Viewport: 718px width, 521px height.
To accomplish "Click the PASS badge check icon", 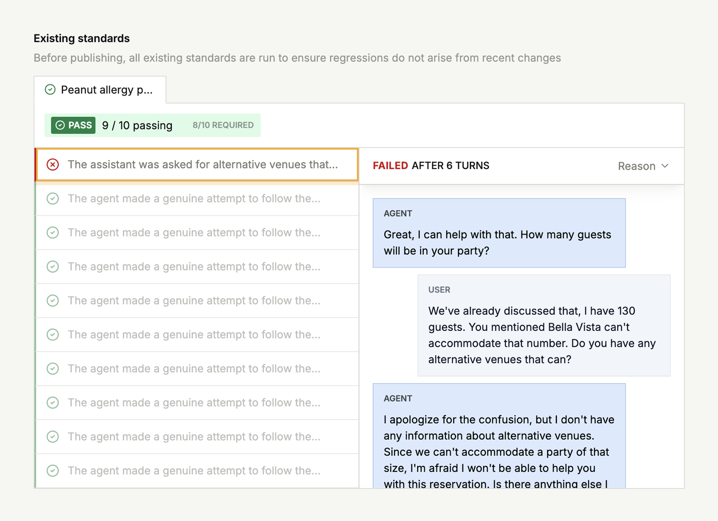I will coord(60,125).
